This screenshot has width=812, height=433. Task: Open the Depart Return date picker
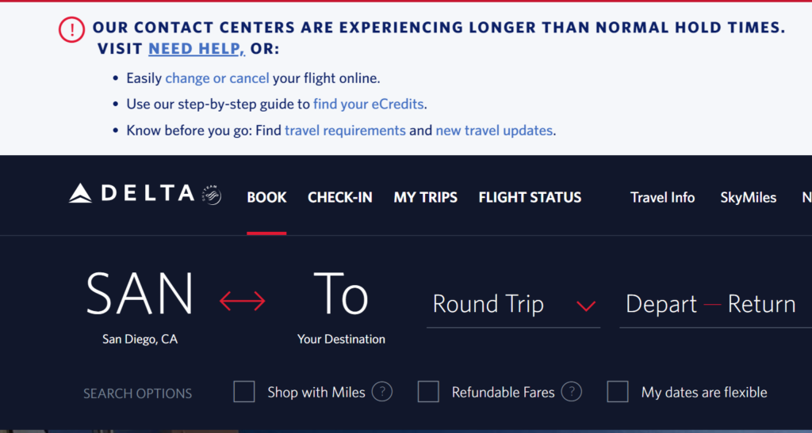click(x=715, y=305)
